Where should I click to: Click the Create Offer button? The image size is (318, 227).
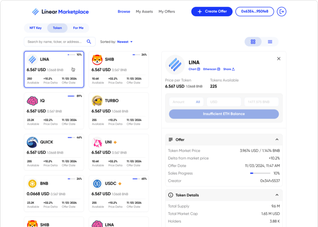click(212, 11)
